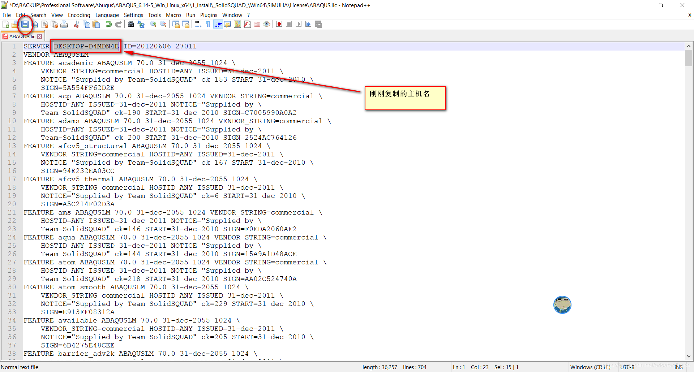Open the File menu

pos(7,15)
